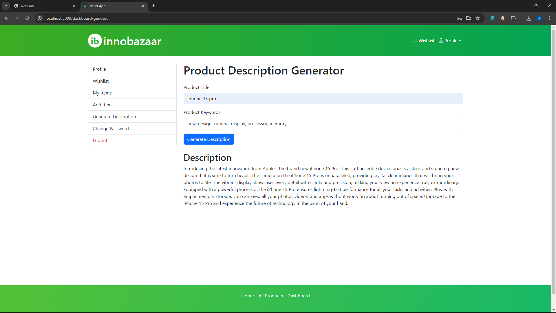Open All Products footer link
This screenshot has width=556, height=313.
[x=270, y=296]
